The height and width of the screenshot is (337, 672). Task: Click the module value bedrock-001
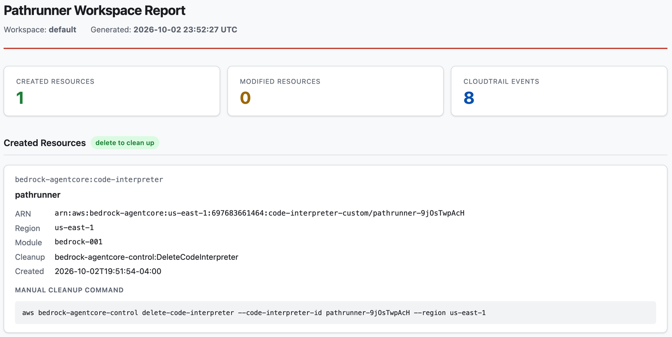click(79, 242)
